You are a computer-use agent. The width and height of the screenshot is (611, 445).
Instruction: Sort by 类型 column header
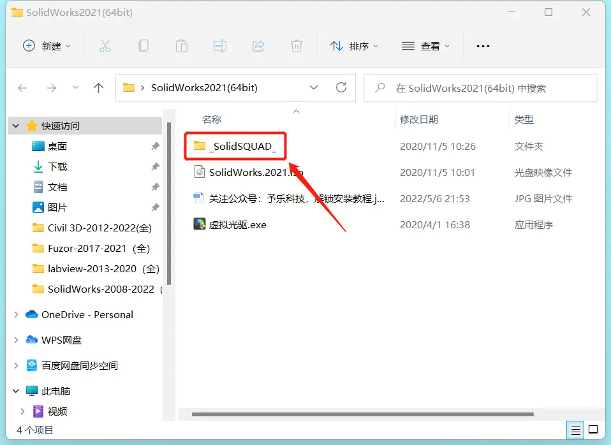tap(524, 120)
